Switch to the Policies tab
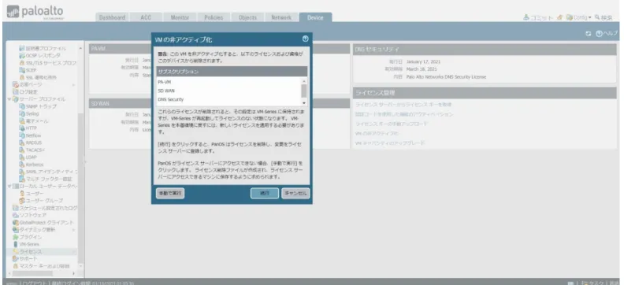 point(214,17)
